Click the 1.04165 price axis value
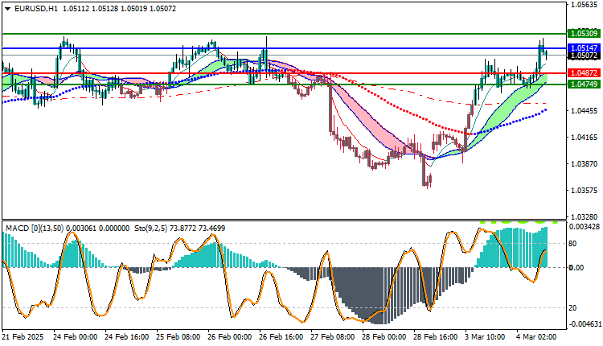 tap(585, 138)
